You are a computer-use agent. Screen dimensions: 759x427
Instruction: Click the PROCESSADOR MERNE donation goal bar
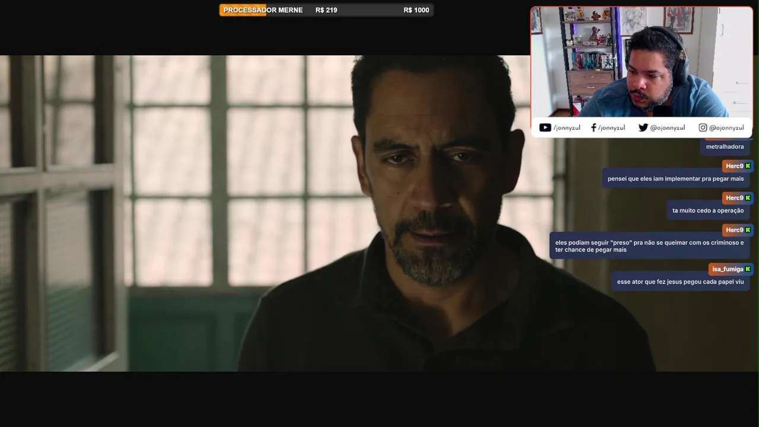326,10
